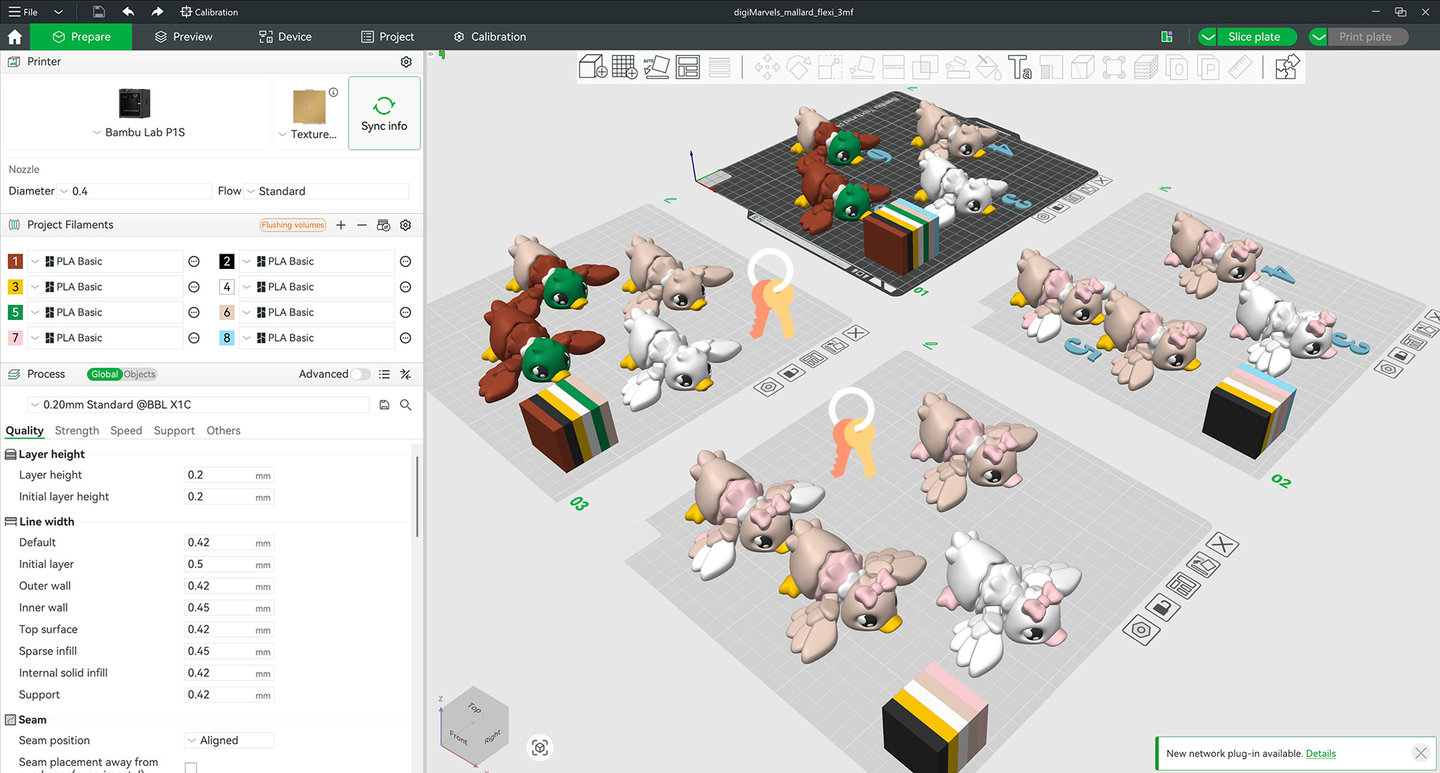Viewport: 1440px width, 773px height.
Task: Open the Slice plate dropdown arrow
Action: pos(1208,37)
